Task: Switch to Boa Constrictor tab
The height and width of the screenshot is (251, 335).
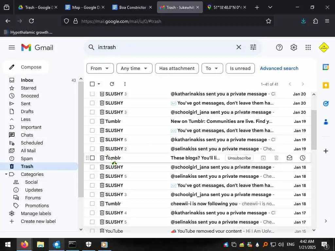Action: 132,7
